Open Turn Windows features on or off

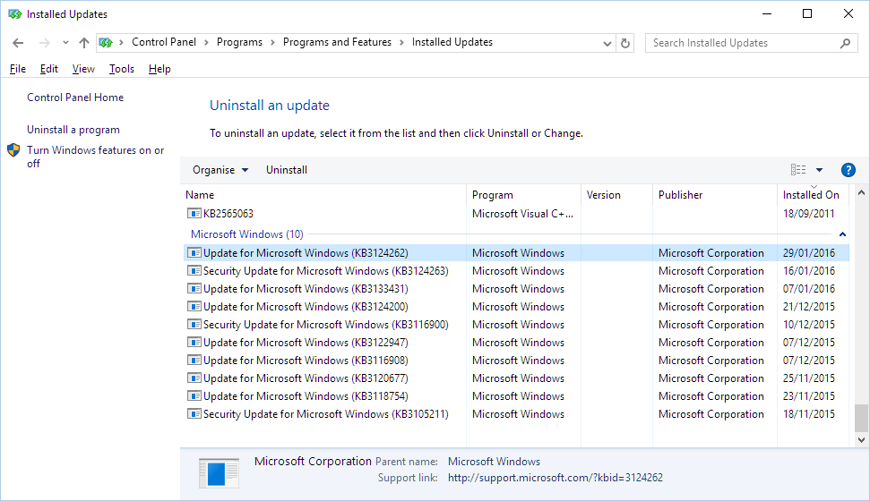pos(96,157)
